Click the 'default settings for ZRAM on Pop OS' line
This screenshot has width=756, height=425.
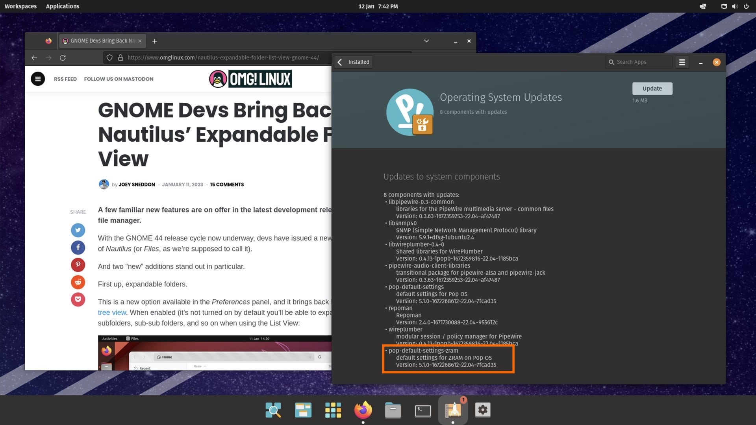[444, 358]
